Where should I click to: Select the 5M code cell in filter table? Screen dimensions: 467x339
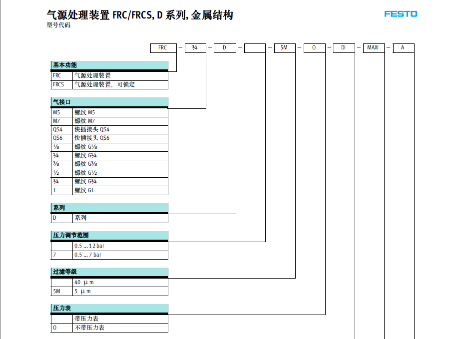pyautogui.click(x=62, y=292)
